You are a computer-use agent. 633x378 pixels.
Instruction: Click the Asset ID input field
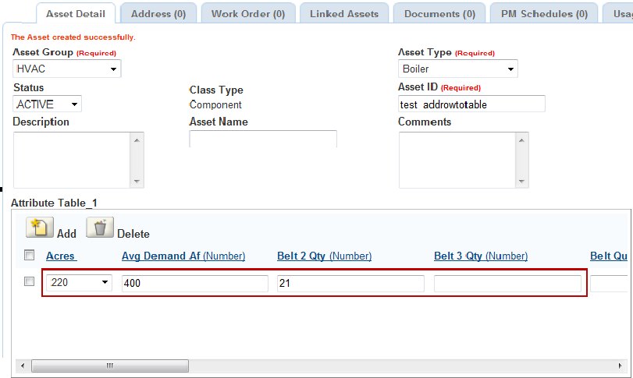(x=471, y=104)
